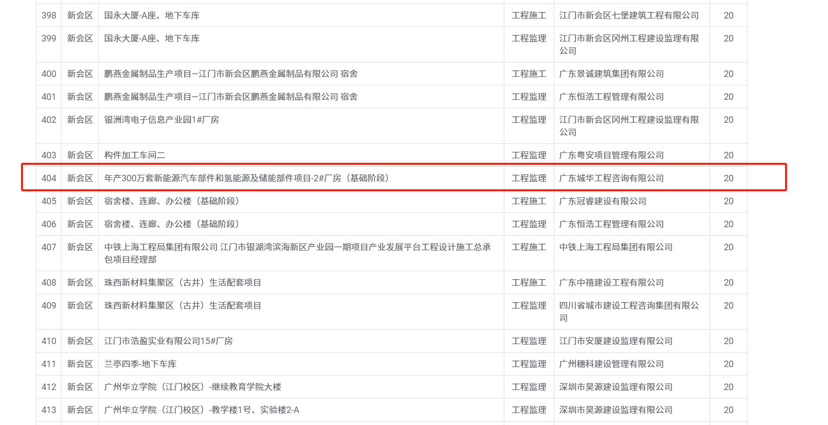Click 鹏燕金属制品生产项目 name in row 401
This screenshot has height=425, width=828.
point(231,97)
